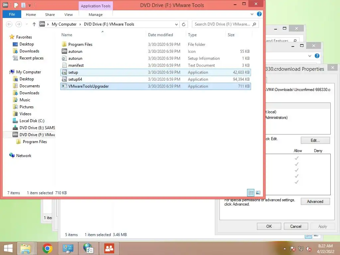Click the search magnifier icon

click(x=254, y=24)
